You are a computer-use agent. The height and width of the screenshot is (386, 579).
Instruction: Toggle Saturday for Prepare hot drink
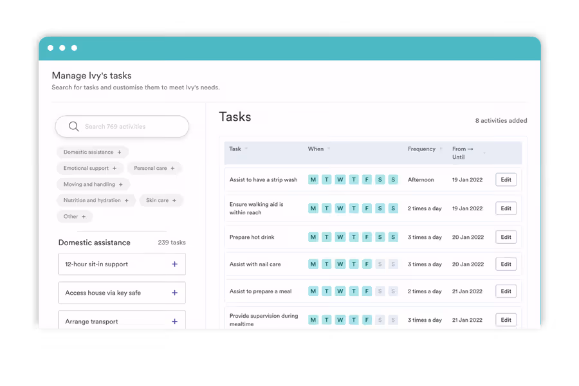tap(380, 237)
